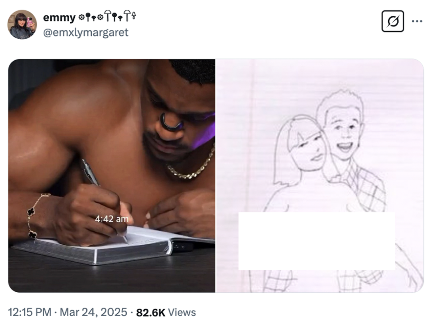431x327 pixels.
Task: Click the mushroom emojis beside emmy's name
Action: (107, 16)
